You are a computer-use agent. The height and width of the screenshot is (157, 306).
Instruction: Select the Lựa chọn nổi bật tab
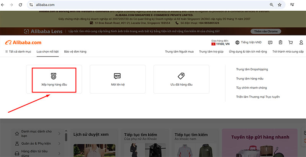click(48, 51)
